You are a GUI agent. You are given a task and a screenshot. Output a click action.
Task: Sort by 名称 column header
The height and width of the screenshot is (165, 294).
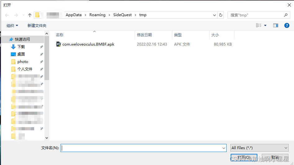(60, 35)
